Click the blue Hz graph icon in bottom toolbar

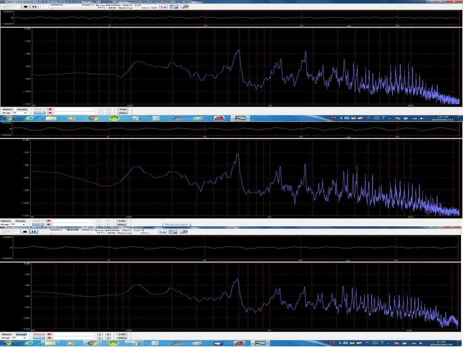pos(173,231)
